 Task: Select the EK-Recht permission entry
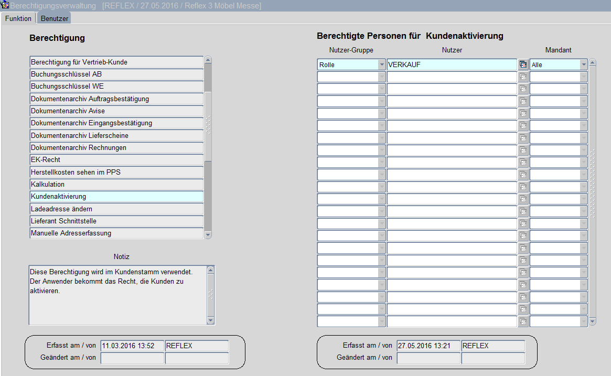pos(116,160)
